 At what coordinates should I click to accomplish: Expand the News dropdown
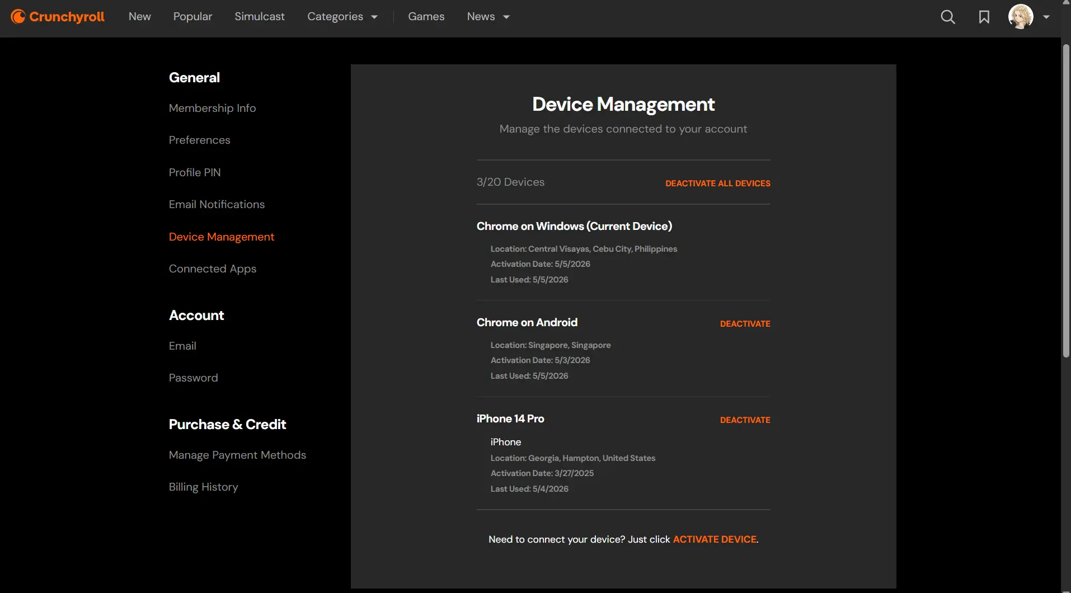coord(488,17)
